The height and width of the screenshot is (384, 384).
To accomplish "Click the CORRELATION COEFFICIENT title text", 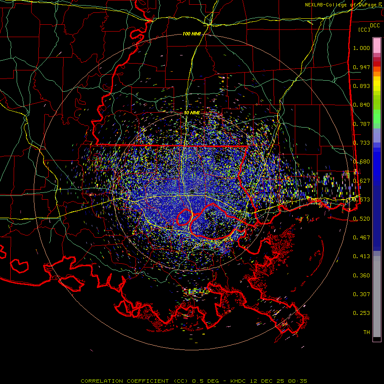I will [x=125, y=381].
